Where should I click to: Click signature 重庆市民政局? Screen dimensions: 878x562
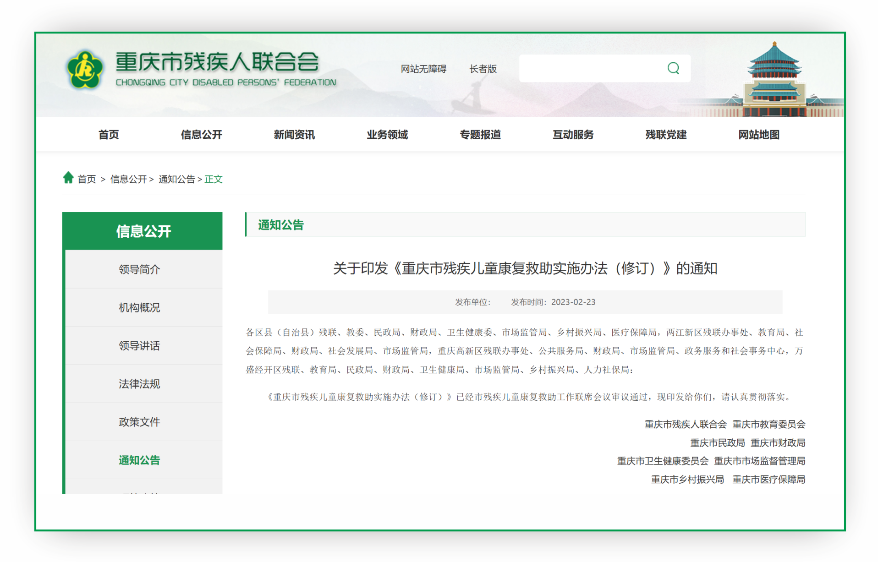[x=718, y=443]
